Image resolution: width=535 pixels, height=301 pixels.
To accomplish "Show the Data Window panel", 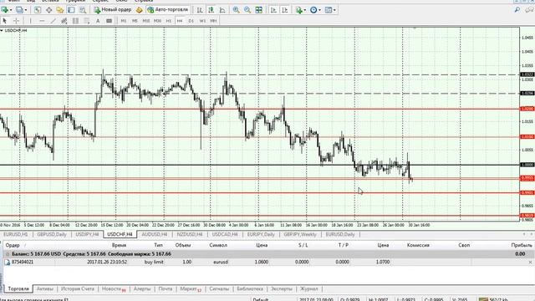I will [x=48, y=10].
